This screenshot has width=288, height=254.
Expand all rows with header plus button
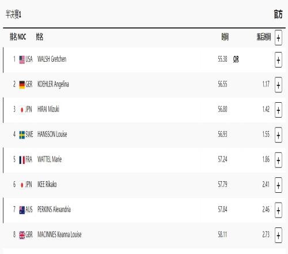point(278,38)
